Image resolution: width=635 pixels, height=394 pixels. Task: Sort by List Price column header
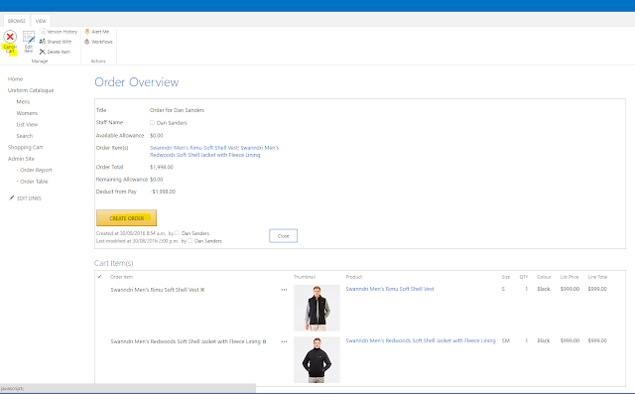coord(570,277)
